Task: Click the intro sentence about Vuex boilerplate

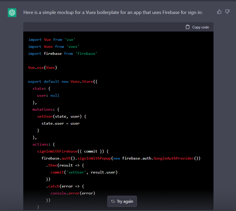Action: [x=113, y=12]
